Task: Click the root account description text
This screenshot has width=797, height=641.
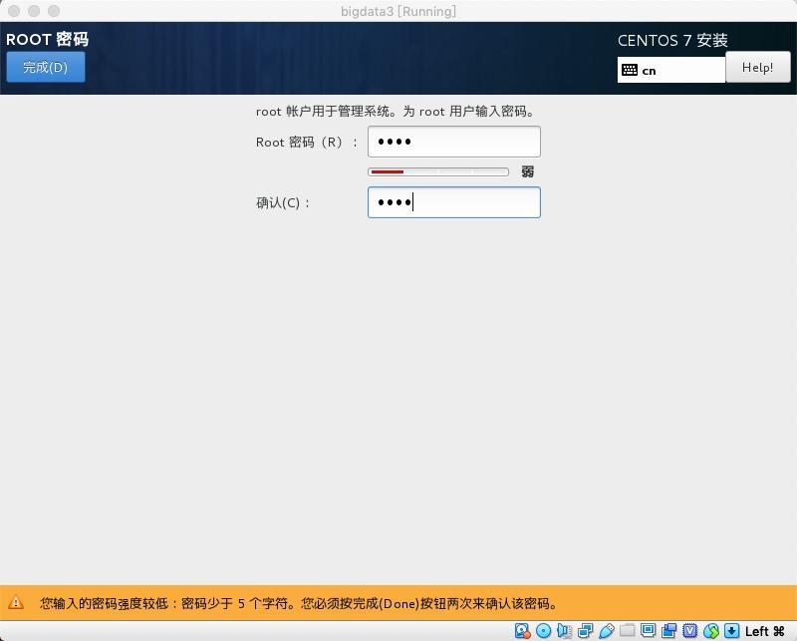Action: [x=395, y=112]
